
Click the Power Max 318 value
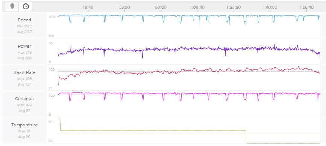(24, 53)
